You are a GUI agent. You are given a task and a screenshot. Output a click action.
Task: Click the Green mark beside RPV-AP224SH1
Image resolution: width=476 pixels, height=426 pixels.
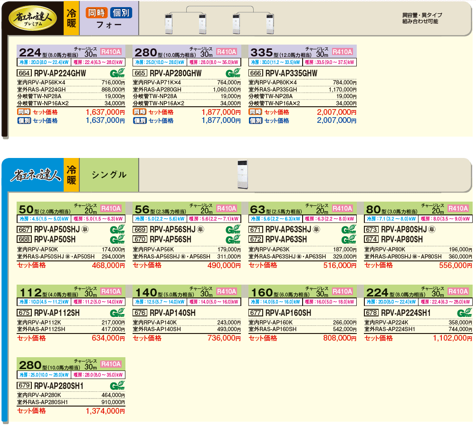click(465, 313)
